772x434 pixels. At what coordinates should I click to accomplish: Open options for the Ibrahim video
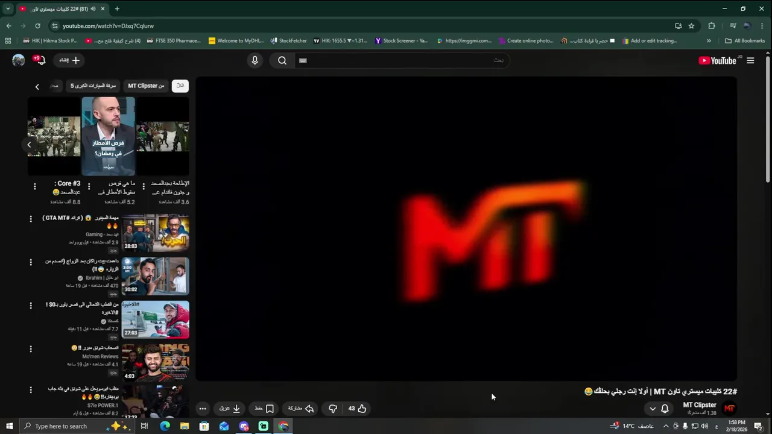point(31,262)
